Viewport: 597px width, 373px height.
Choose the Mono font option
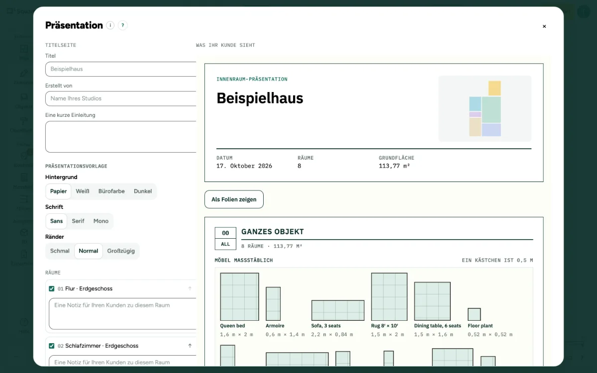(101, 221)
